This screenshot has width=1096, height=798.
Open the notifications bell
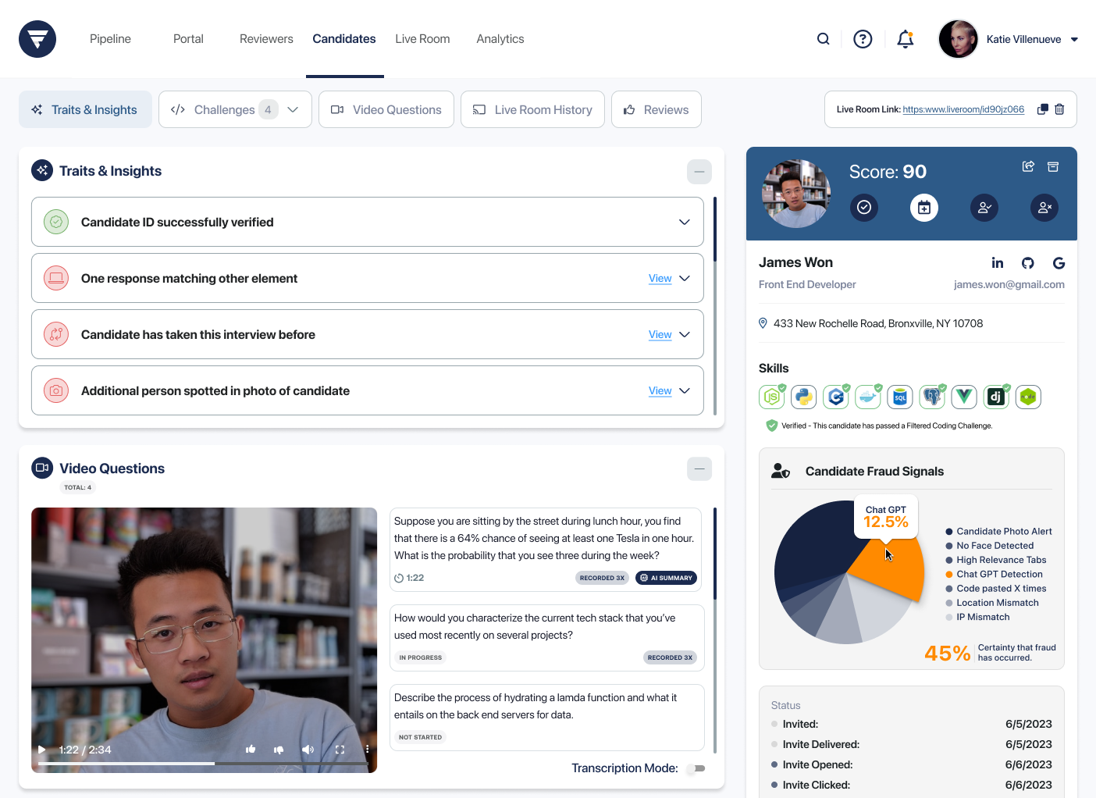[905, 39]
